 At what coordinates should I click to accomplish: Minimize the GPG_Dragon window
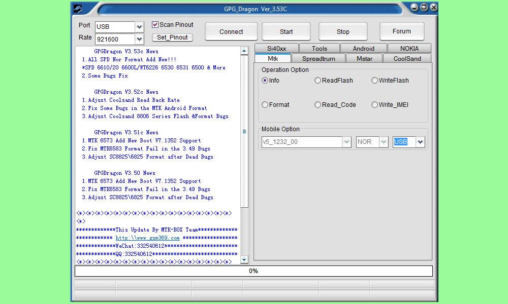(x=415, y=7)
